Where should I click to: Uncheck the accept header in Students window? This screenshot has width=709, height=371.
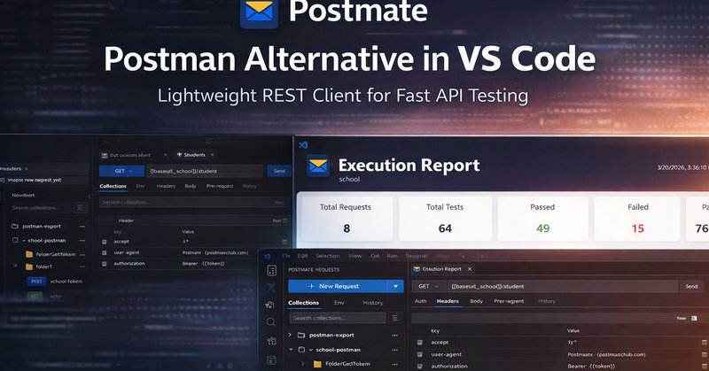tap(105, 242)
